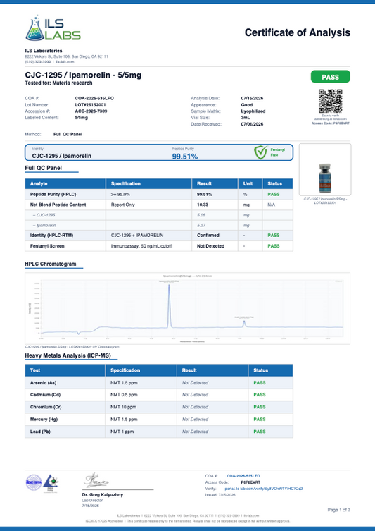Open the product vial photo thumbnail
Viewport: 375px width, 531px height.
(325, 169)
